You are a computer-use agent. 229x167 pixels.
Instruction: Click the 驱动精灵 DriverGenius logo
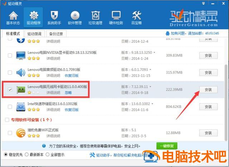coord(194,18)
